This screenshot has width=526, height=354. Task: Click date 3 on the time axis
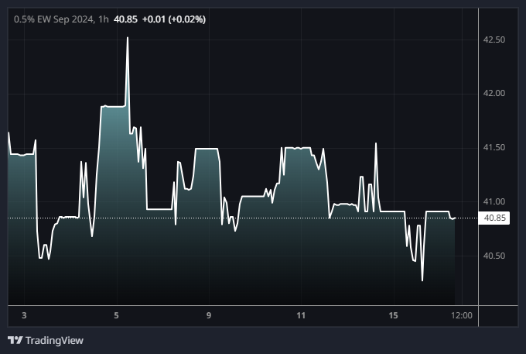tap(24, 315)
